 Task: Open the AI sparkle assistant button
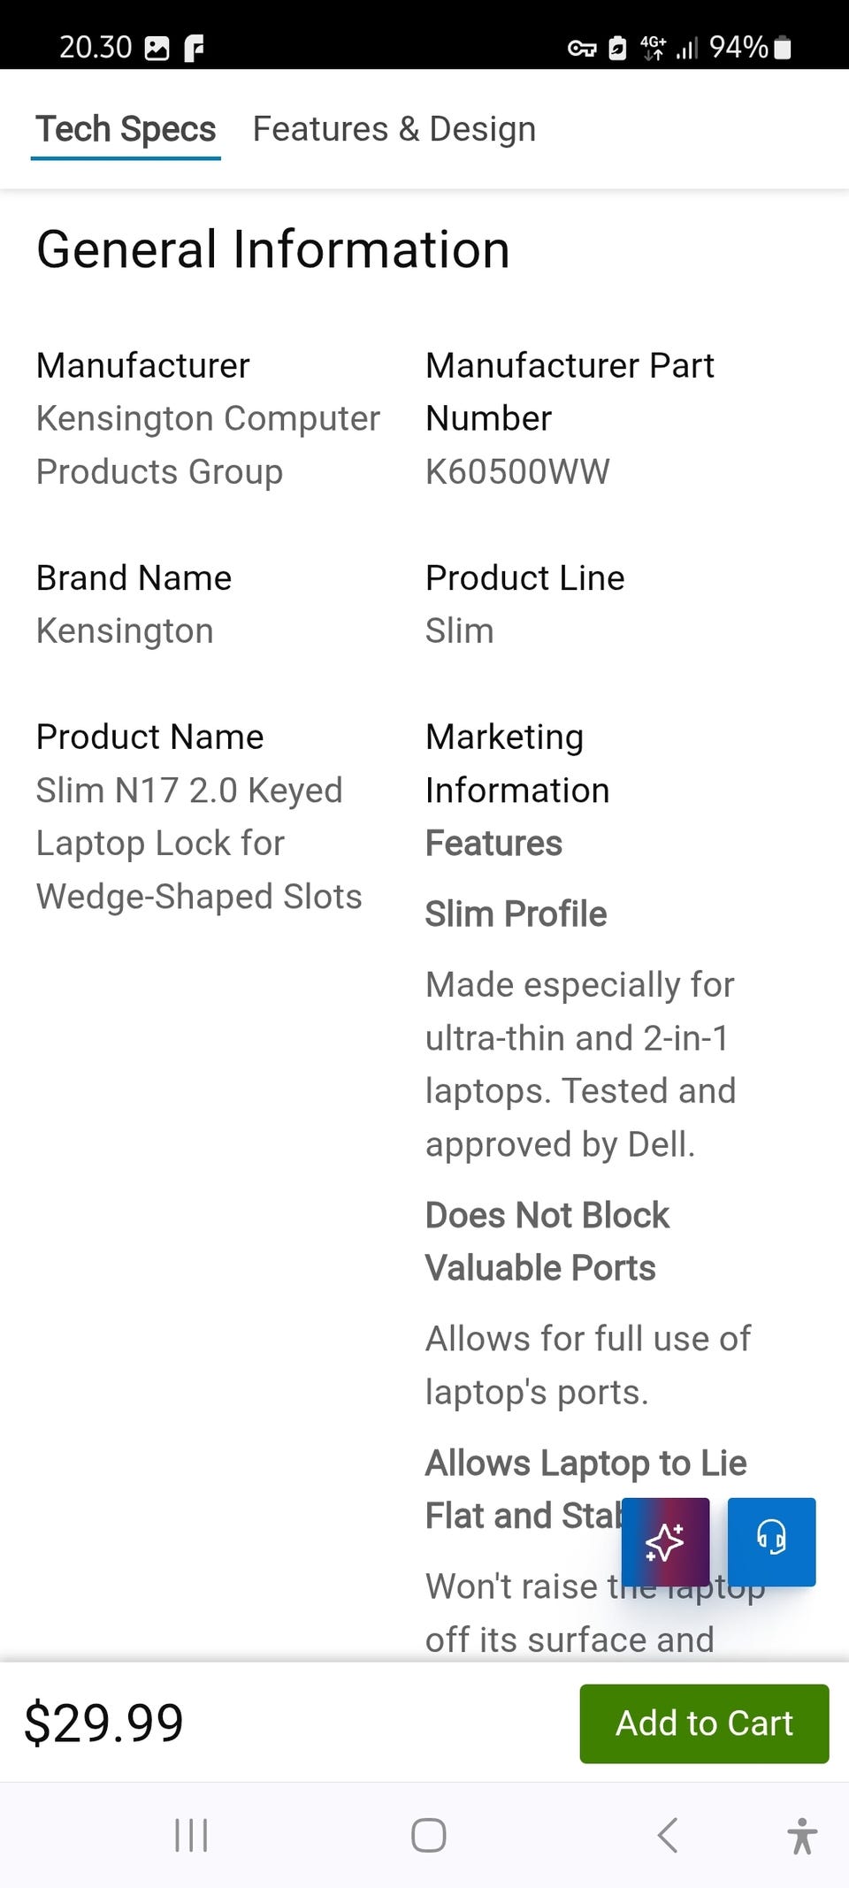(x=665, y=1541)
